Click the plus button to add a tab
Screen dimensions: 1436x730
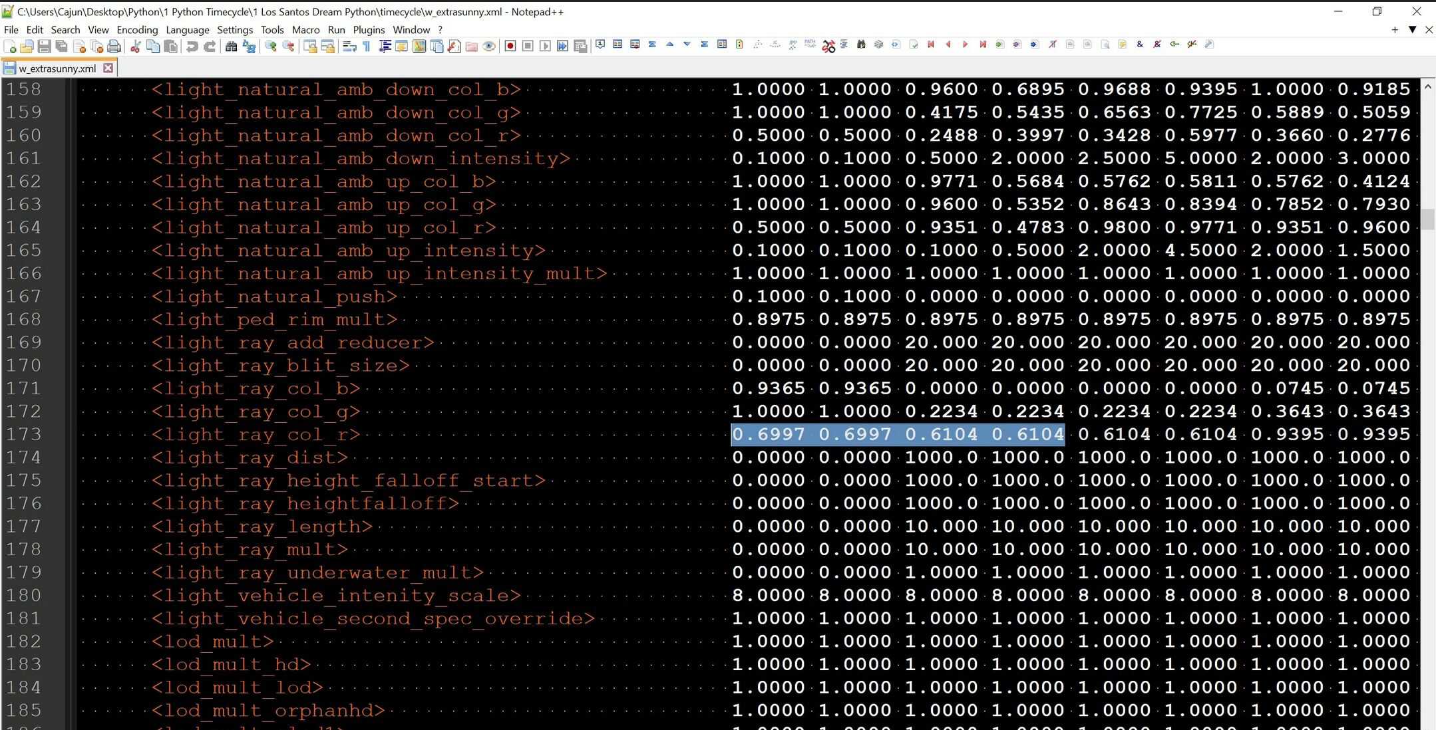(x=1395, y=29)
